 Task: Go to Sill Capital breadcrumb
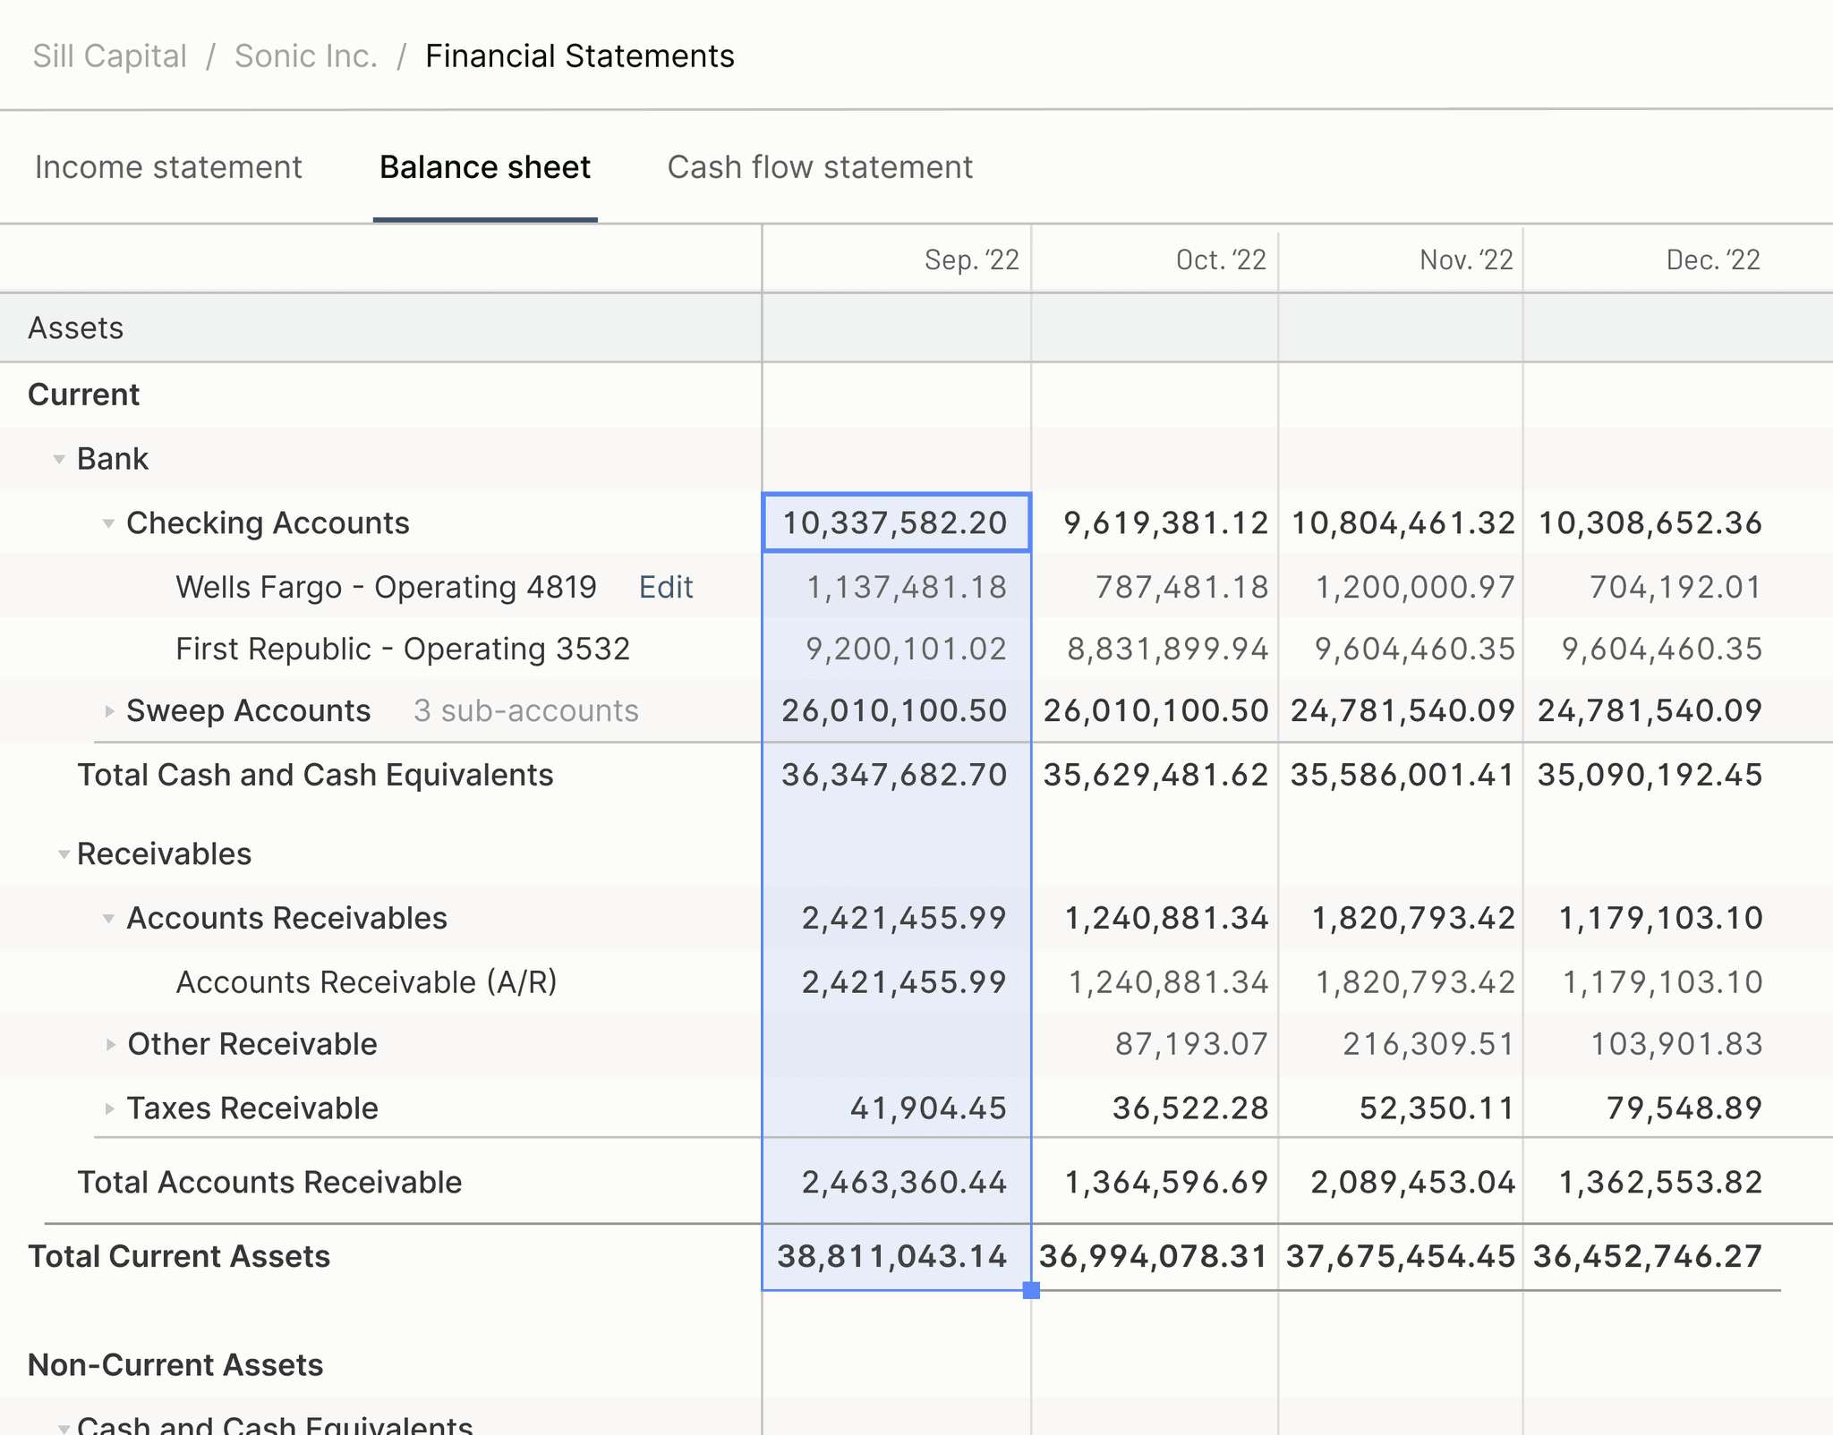[x=109, y=55]
